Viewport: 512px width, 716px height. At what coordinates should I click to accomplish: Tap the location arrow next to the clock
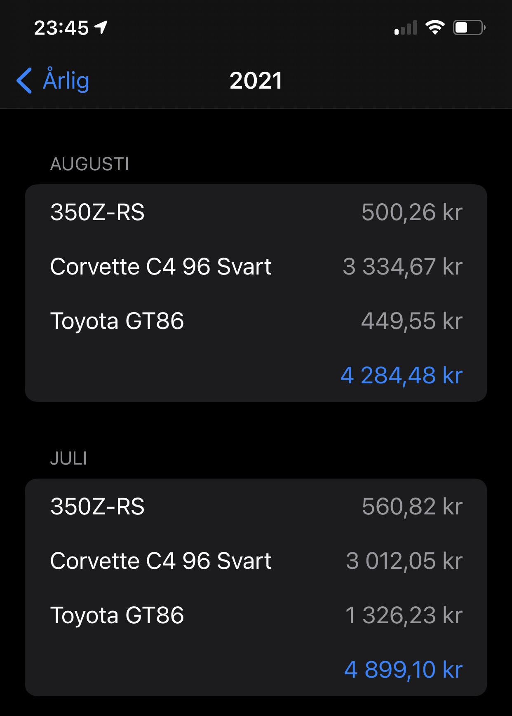[x=101, y=28]
